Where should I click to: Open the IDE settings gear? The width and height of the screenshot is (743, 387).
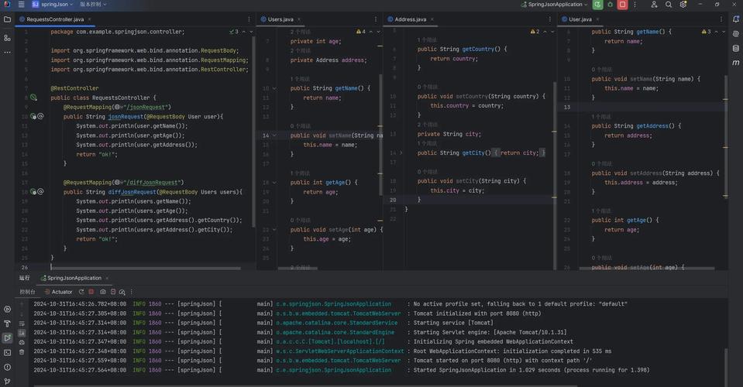coord(683,5)
